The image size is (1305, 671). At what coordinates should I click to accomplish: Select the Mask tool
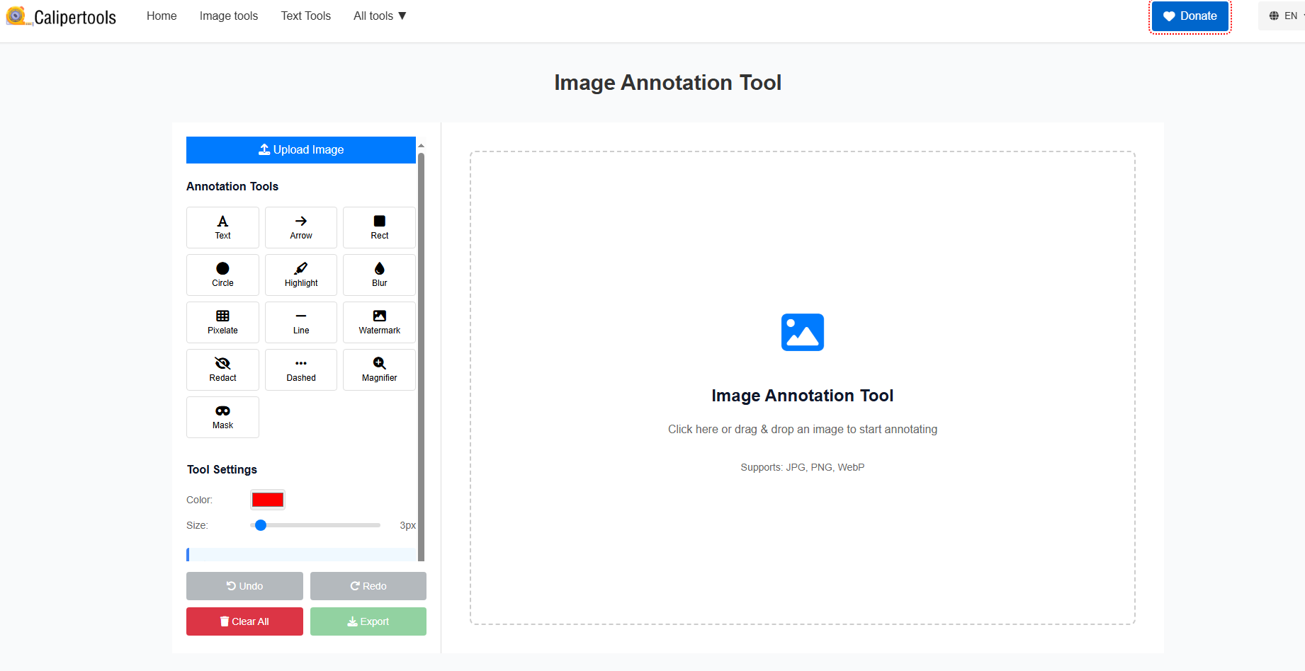click(222, 417)
